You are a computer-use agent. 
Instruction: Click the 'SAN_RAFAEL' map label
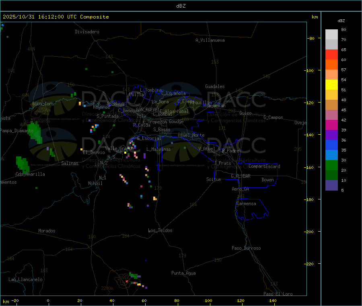(x=148, y=109)
